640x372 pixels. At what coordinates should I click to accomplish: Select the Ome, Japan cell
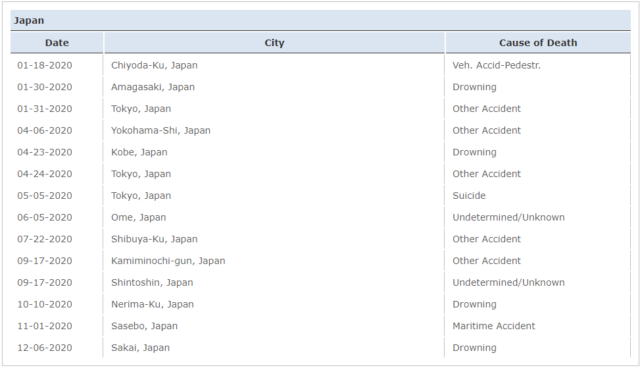click(x=138, y=217)
